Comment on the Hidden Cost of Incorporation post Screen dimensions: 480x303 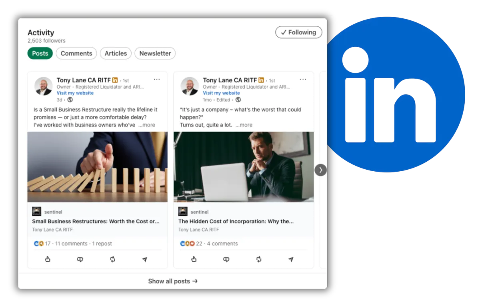(226, 259)
